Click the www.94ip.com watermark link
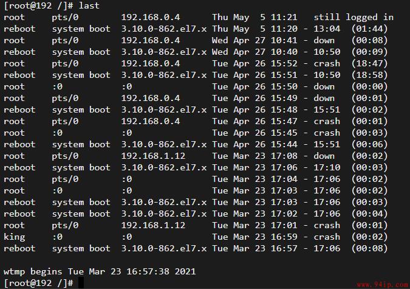Image resolution: width=410 pixels, height=289 pixels. pos(383,285)
